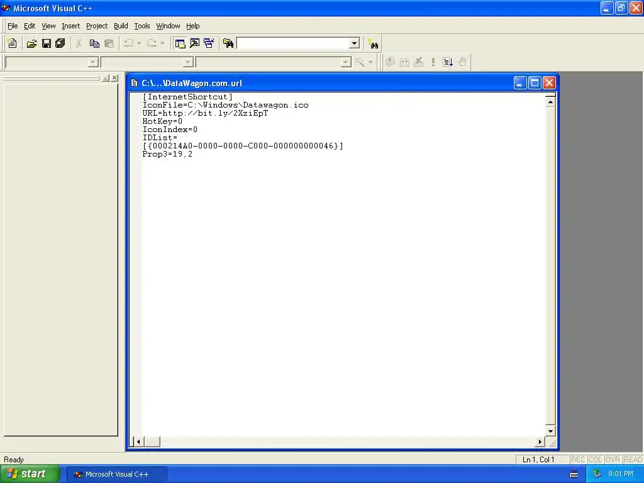The width and height of the screenshot is (644, 483).
Task: Click the Execute Program exclamation icon
Action: coord(433,62)
